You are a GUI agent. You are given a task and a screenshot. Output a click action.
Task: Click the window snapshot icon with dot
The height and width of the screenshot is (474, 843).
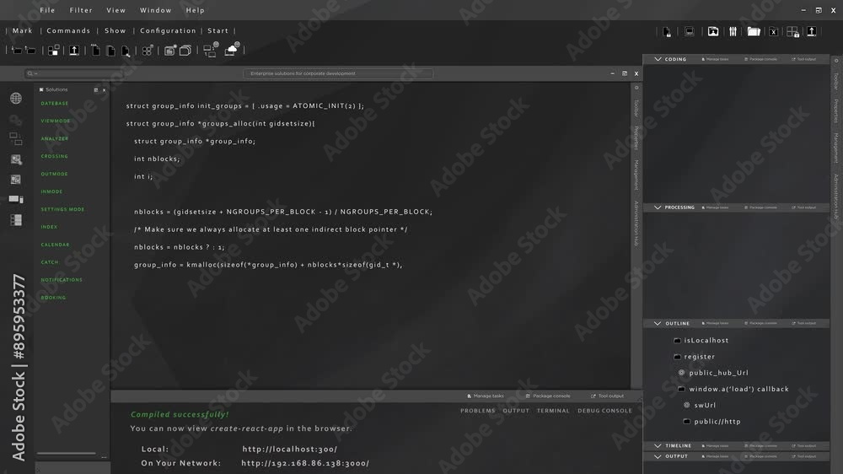click(x=170, y=51)
